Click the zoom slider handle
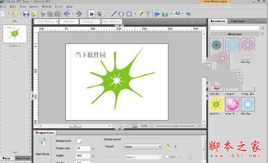The height and width of the screenshot is (163, 268). pos(175,126)
